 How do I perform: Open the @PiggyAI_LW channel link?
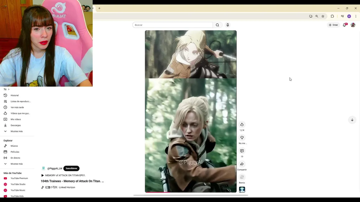pyautogui.click(x=55, y=169)
